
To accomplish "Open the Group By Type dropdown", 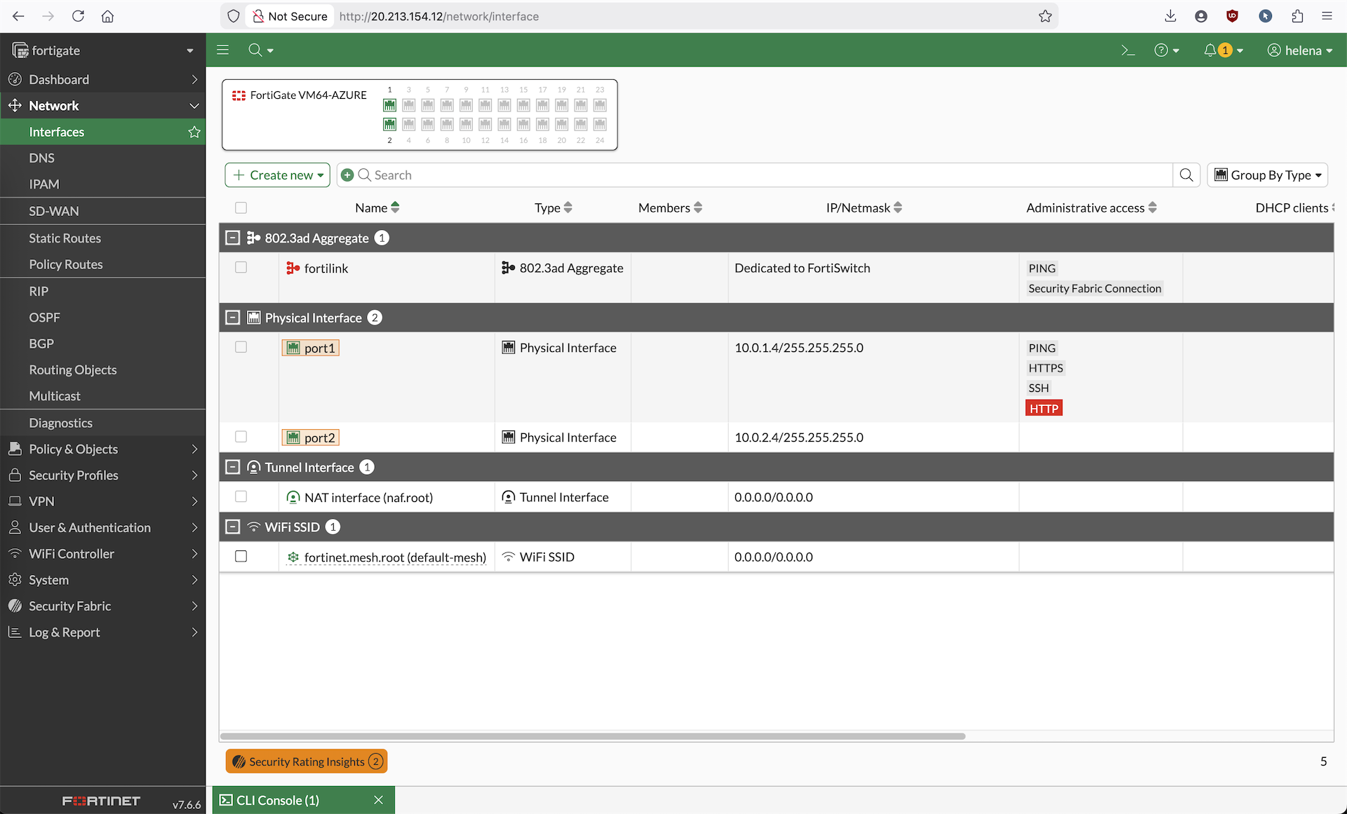I will pos(1267,175).
